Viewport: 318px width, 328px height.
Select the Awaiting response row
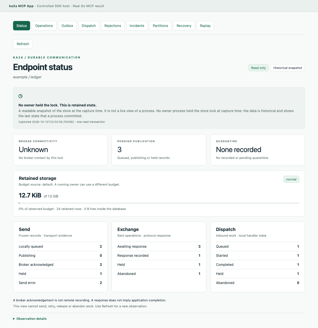[159, 246]
